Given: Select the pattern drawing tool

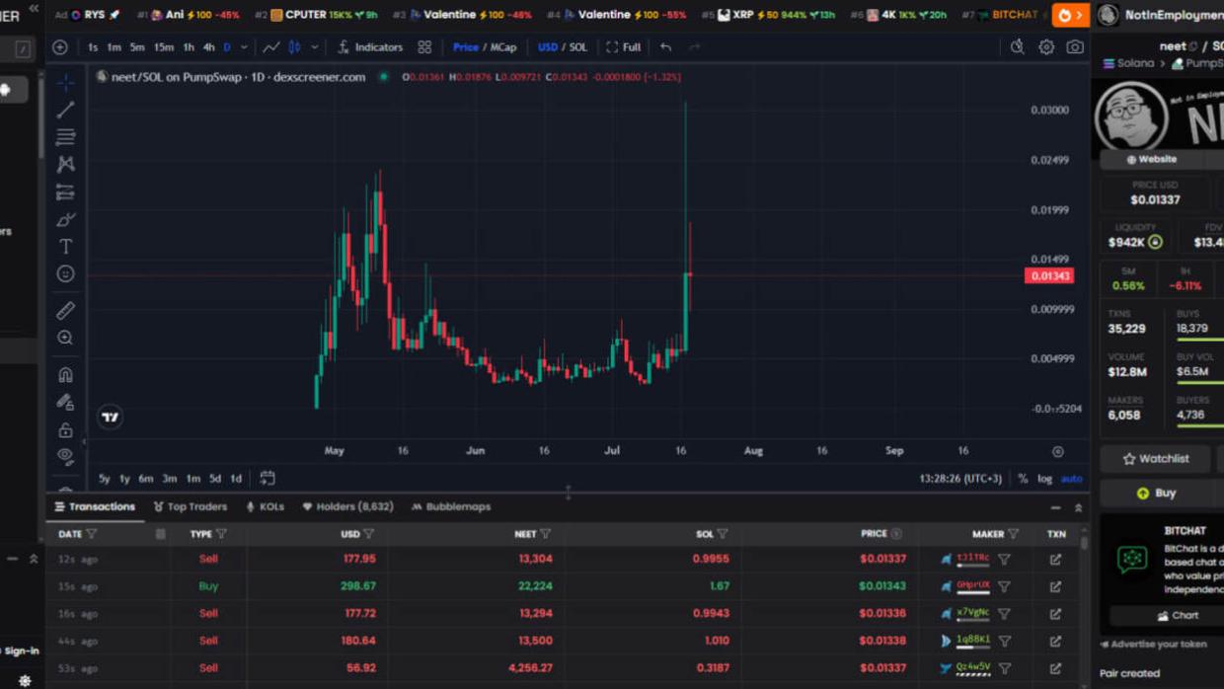Looking at the screenshot, I should pos(65,164).
